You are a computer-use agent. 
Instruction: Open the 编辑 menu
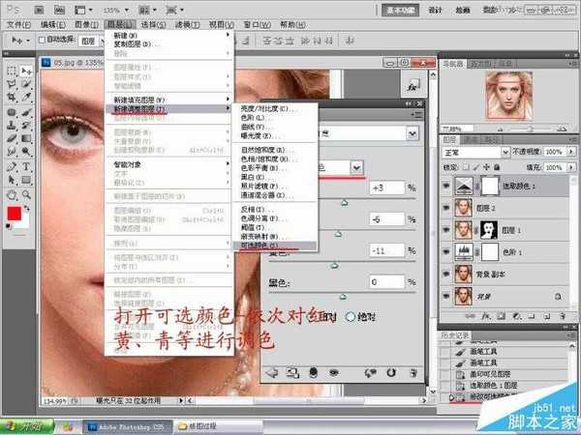click(x=53, y=25)
